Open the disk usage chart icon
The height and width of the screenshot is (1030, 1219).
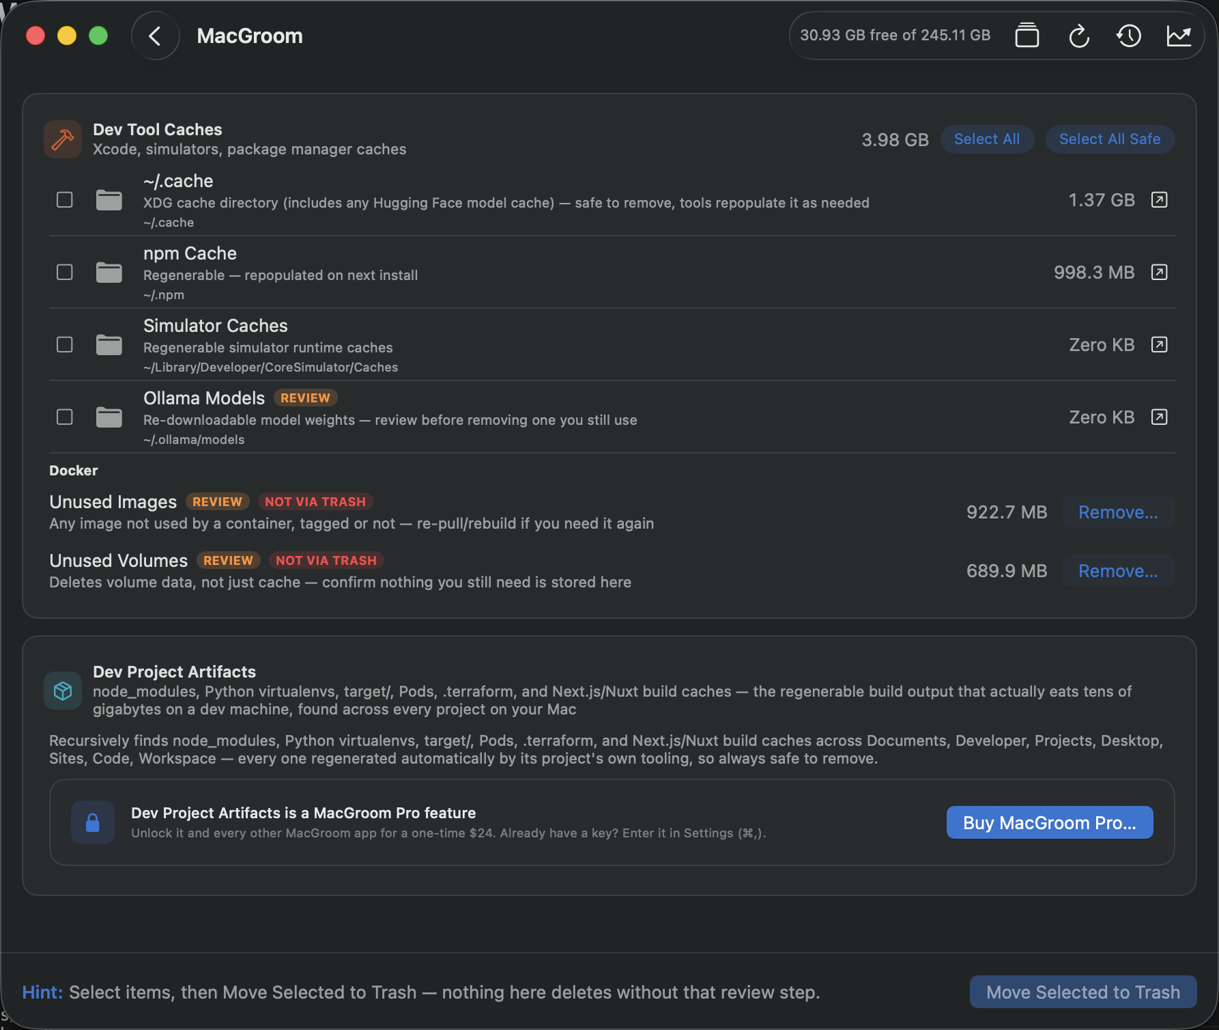(1179, 36)
